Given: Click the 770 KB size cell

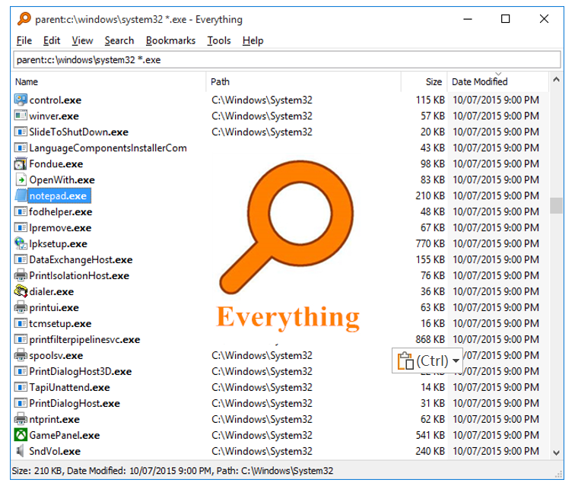Looking at the screenshot, I should coord(430,243).
